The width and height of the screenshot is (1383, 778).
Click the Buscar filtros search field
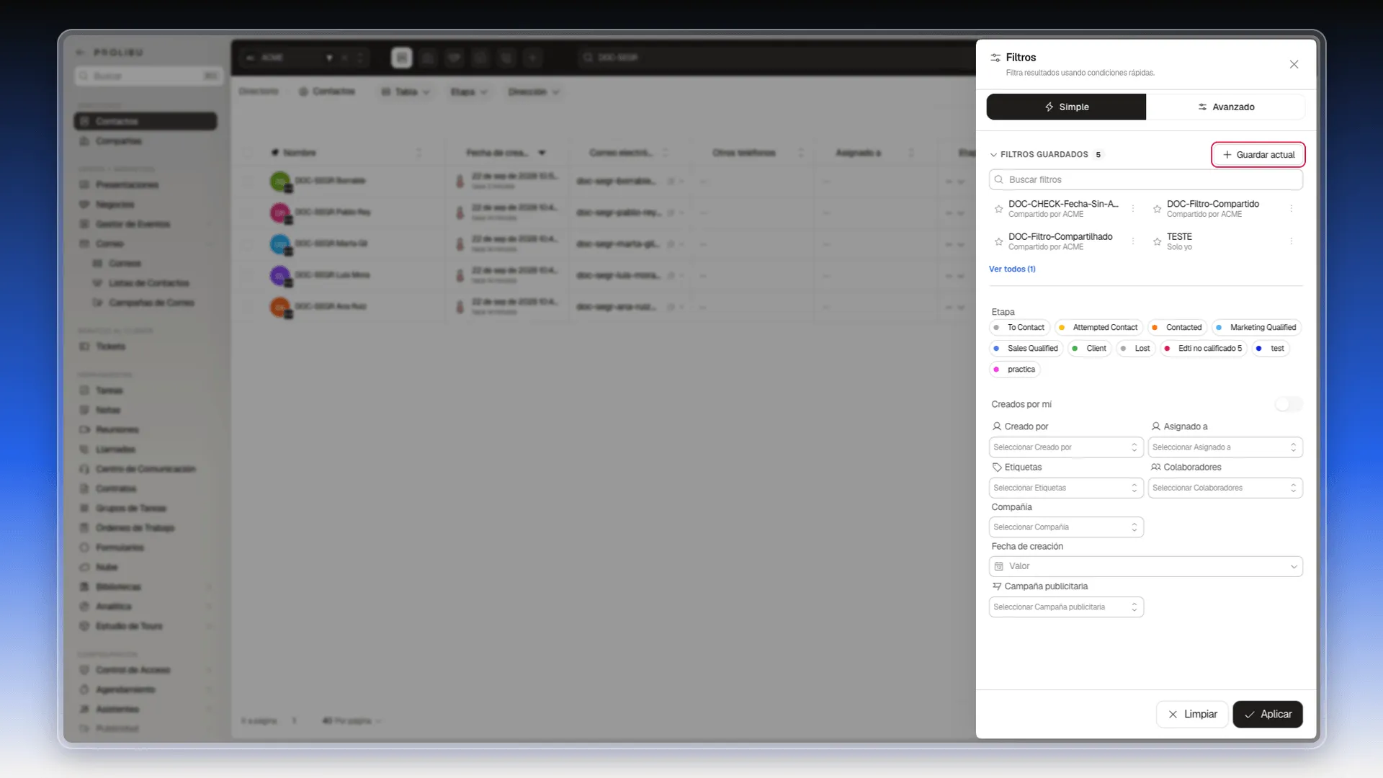tap(1145, 179)
